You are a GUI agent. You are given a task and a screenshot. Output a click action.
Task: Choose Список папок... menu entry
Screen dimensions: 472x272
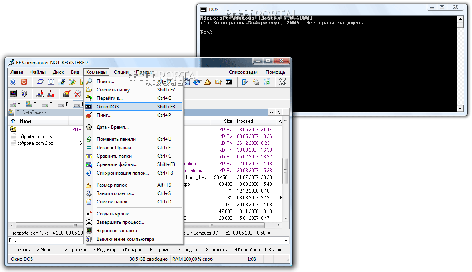click(133, 202)
